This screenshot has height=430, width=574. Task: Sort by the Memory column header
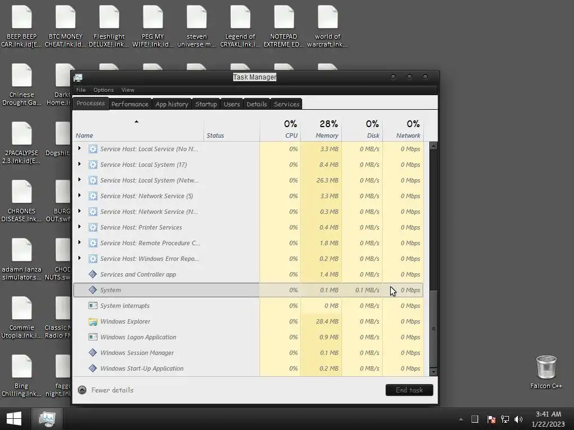click(x=321, y=130)
